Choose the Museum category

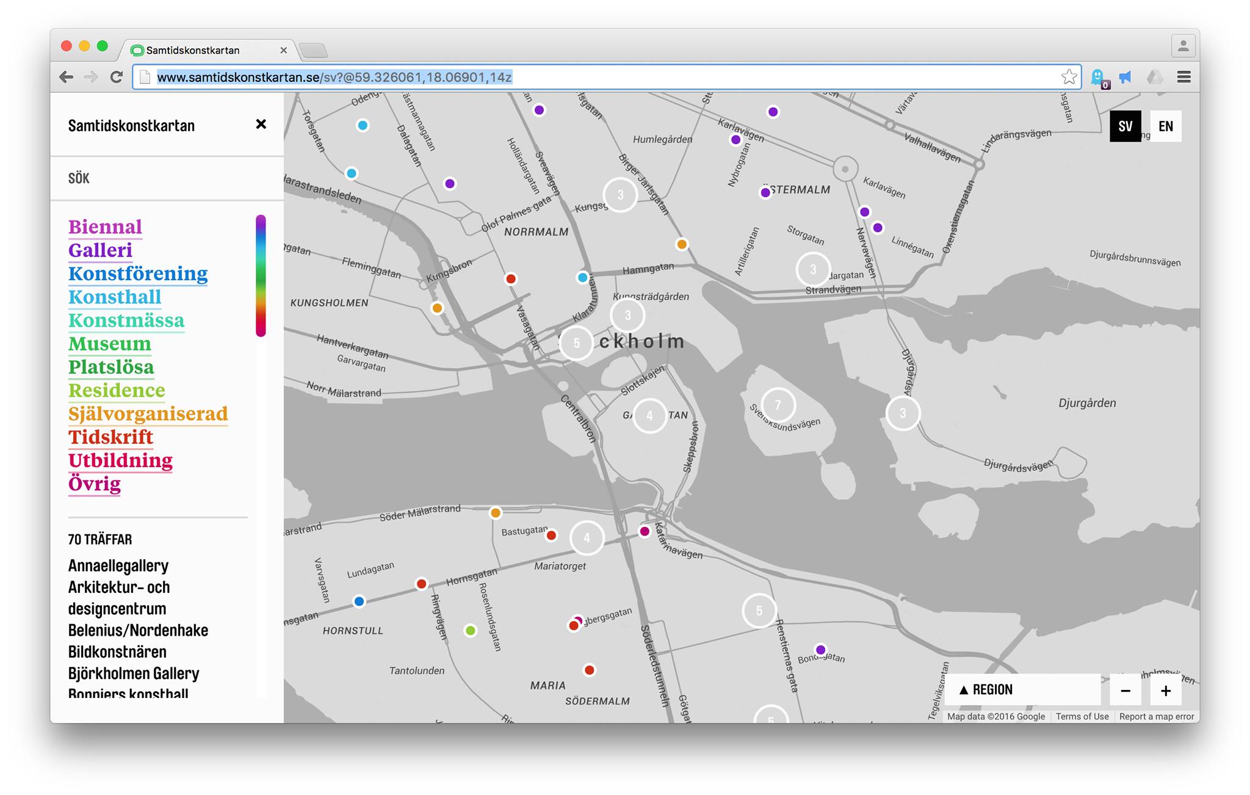point(109,344)
